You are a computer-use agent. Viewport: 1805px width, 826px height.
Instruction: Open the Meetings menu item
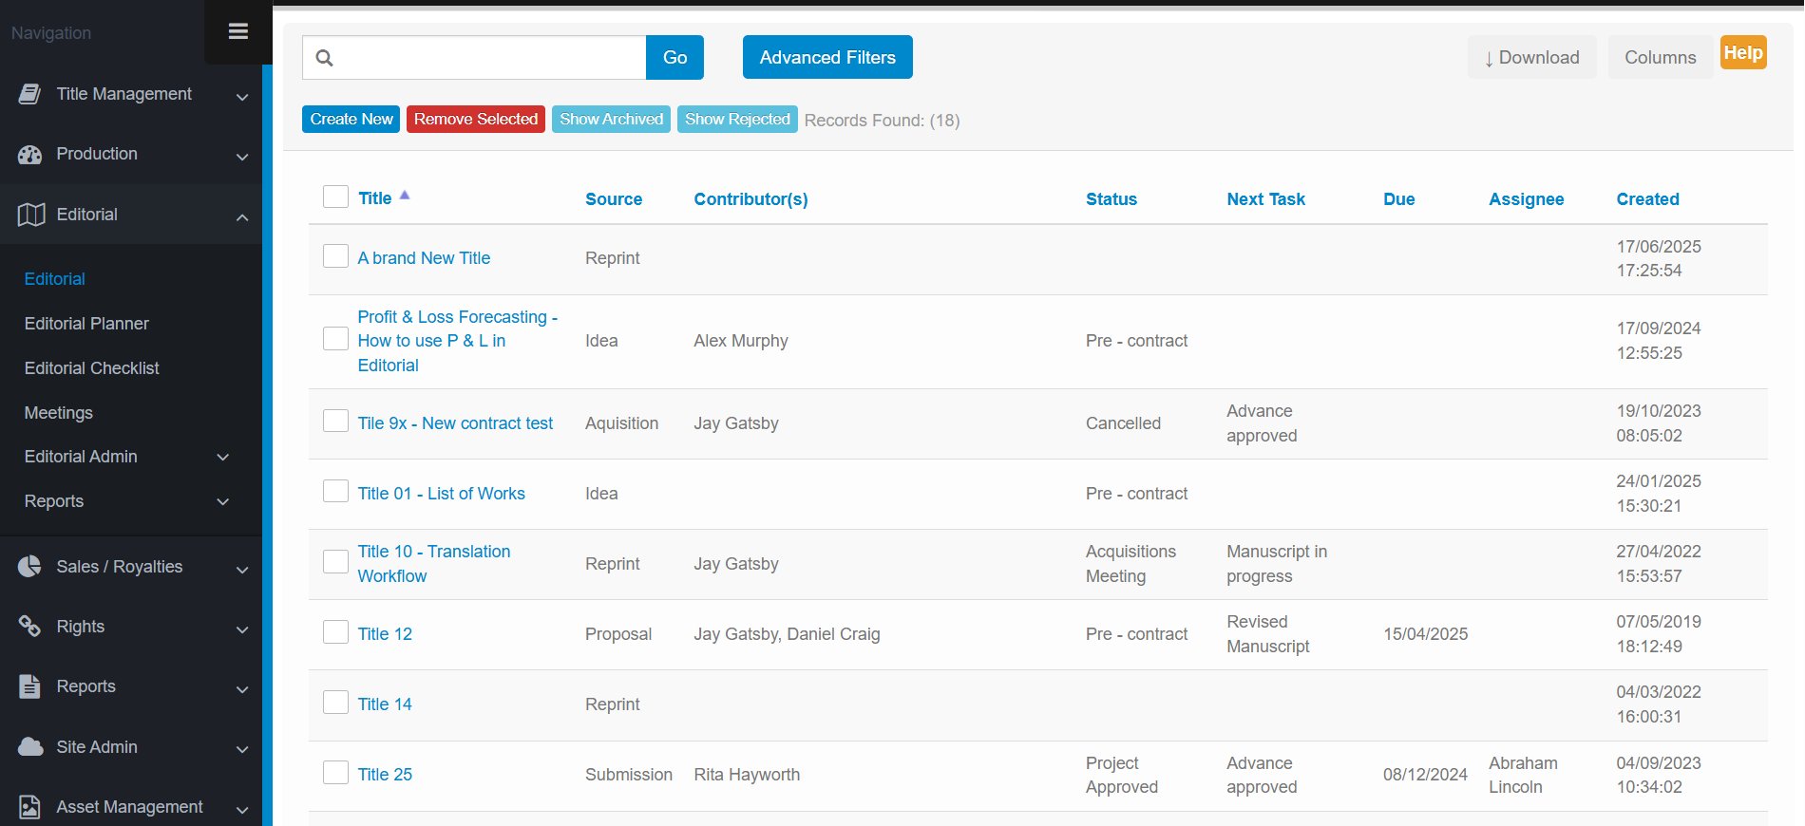tap(59, 413)
